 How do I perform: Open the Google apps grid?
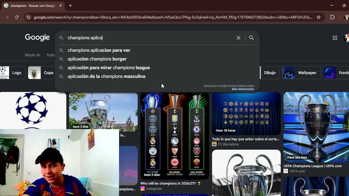(335, 38)
